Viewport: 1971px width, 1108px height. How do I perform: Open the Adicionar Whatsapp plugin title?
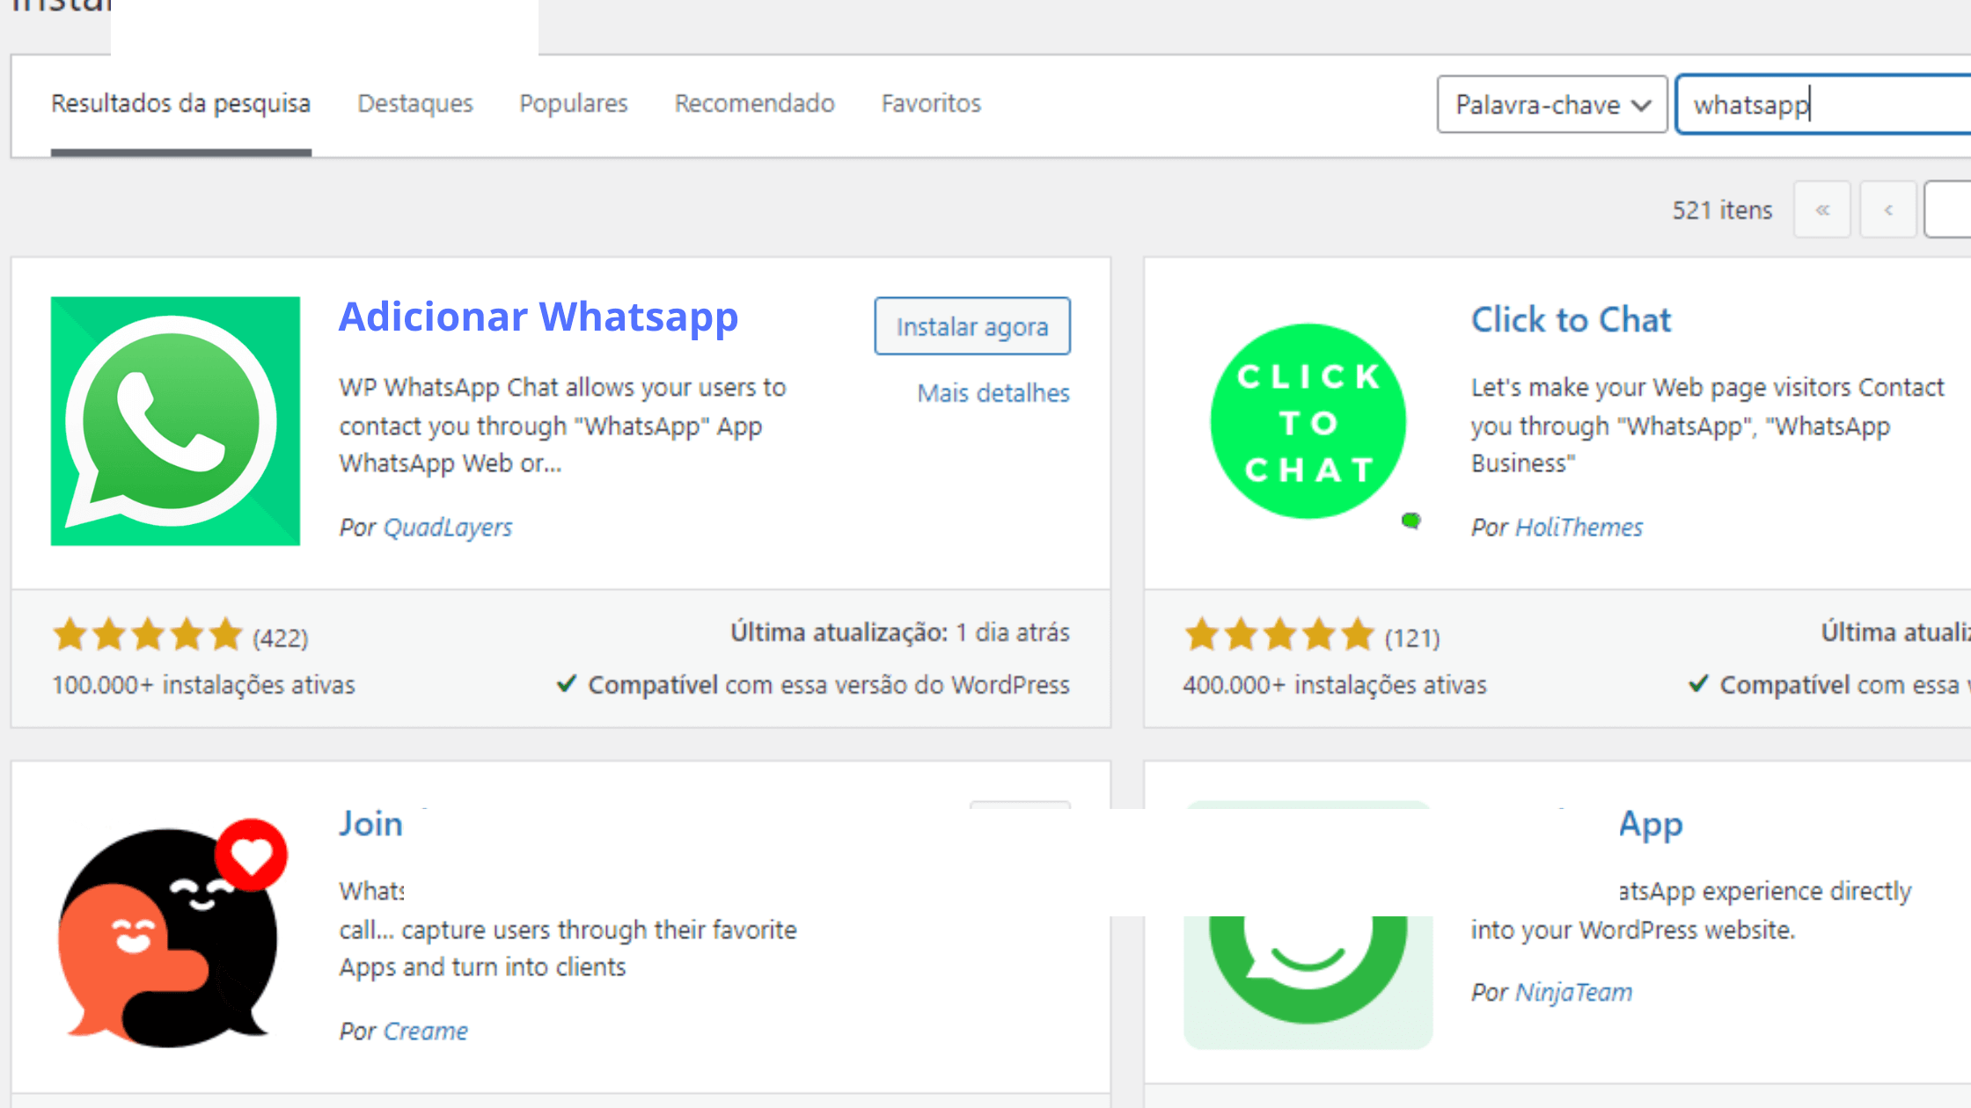(x=539, y=317)
